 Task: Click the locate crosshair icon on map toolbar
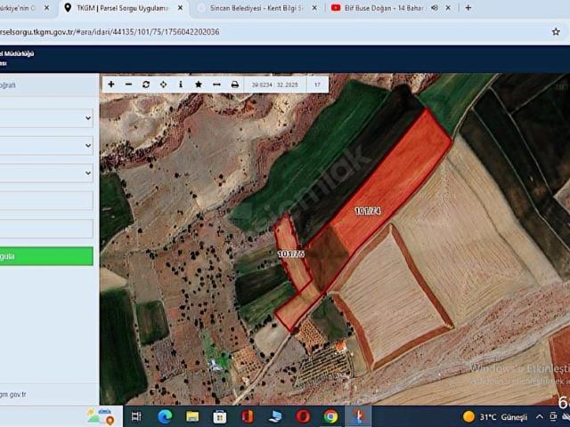tap(163, 85)
